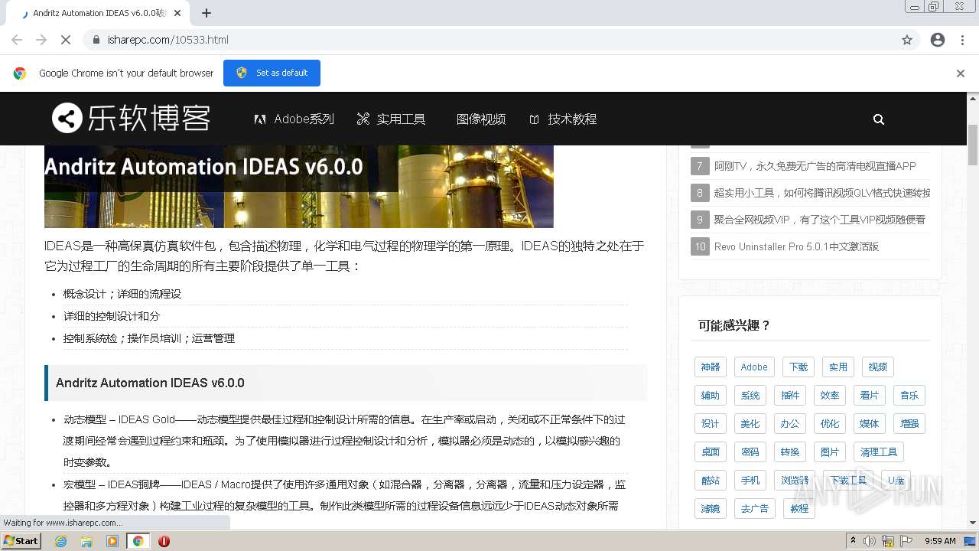Click the page vertical scrollbar thumb
Image resolution: width=979 pixels, height=551 pixels.
click(x=973, y=145)
